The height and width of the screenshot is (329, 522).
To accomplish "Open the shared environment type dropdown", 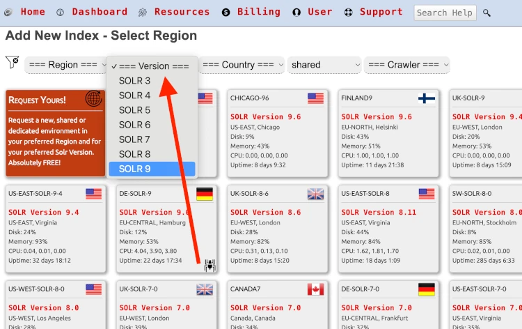I will [x=324, y=65].
